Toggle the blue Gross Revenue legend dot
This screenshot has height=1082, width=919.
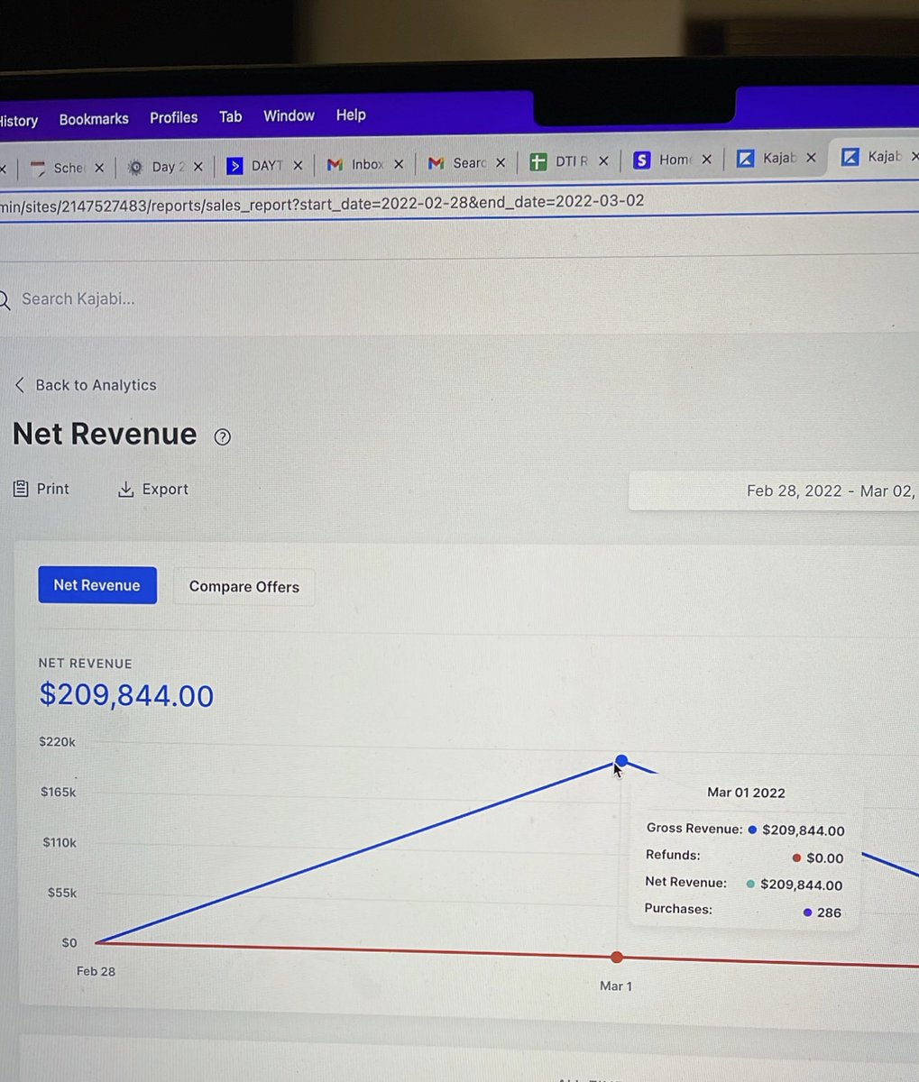tap(755, 830)
